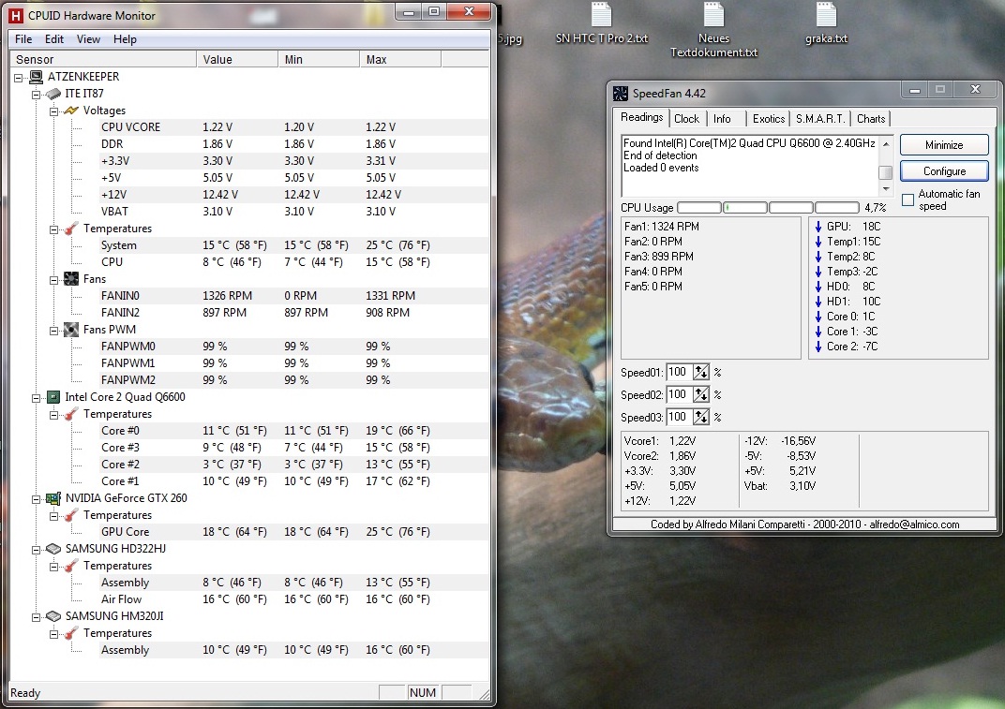
Task: Click the SAMSUNG HD322HJ drive icon
Action: (x=53, y=549)
